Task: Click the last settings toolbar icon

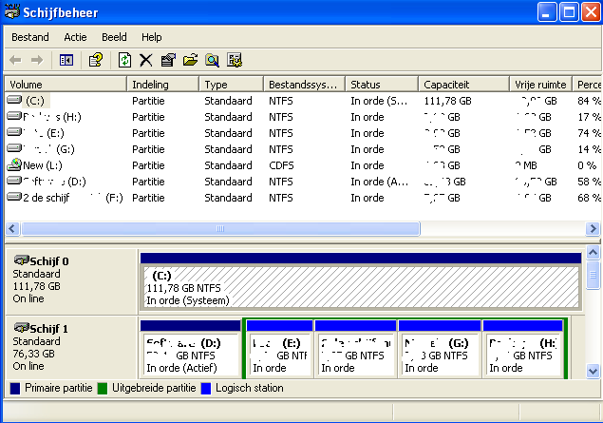Action: [x=235, y=60]
